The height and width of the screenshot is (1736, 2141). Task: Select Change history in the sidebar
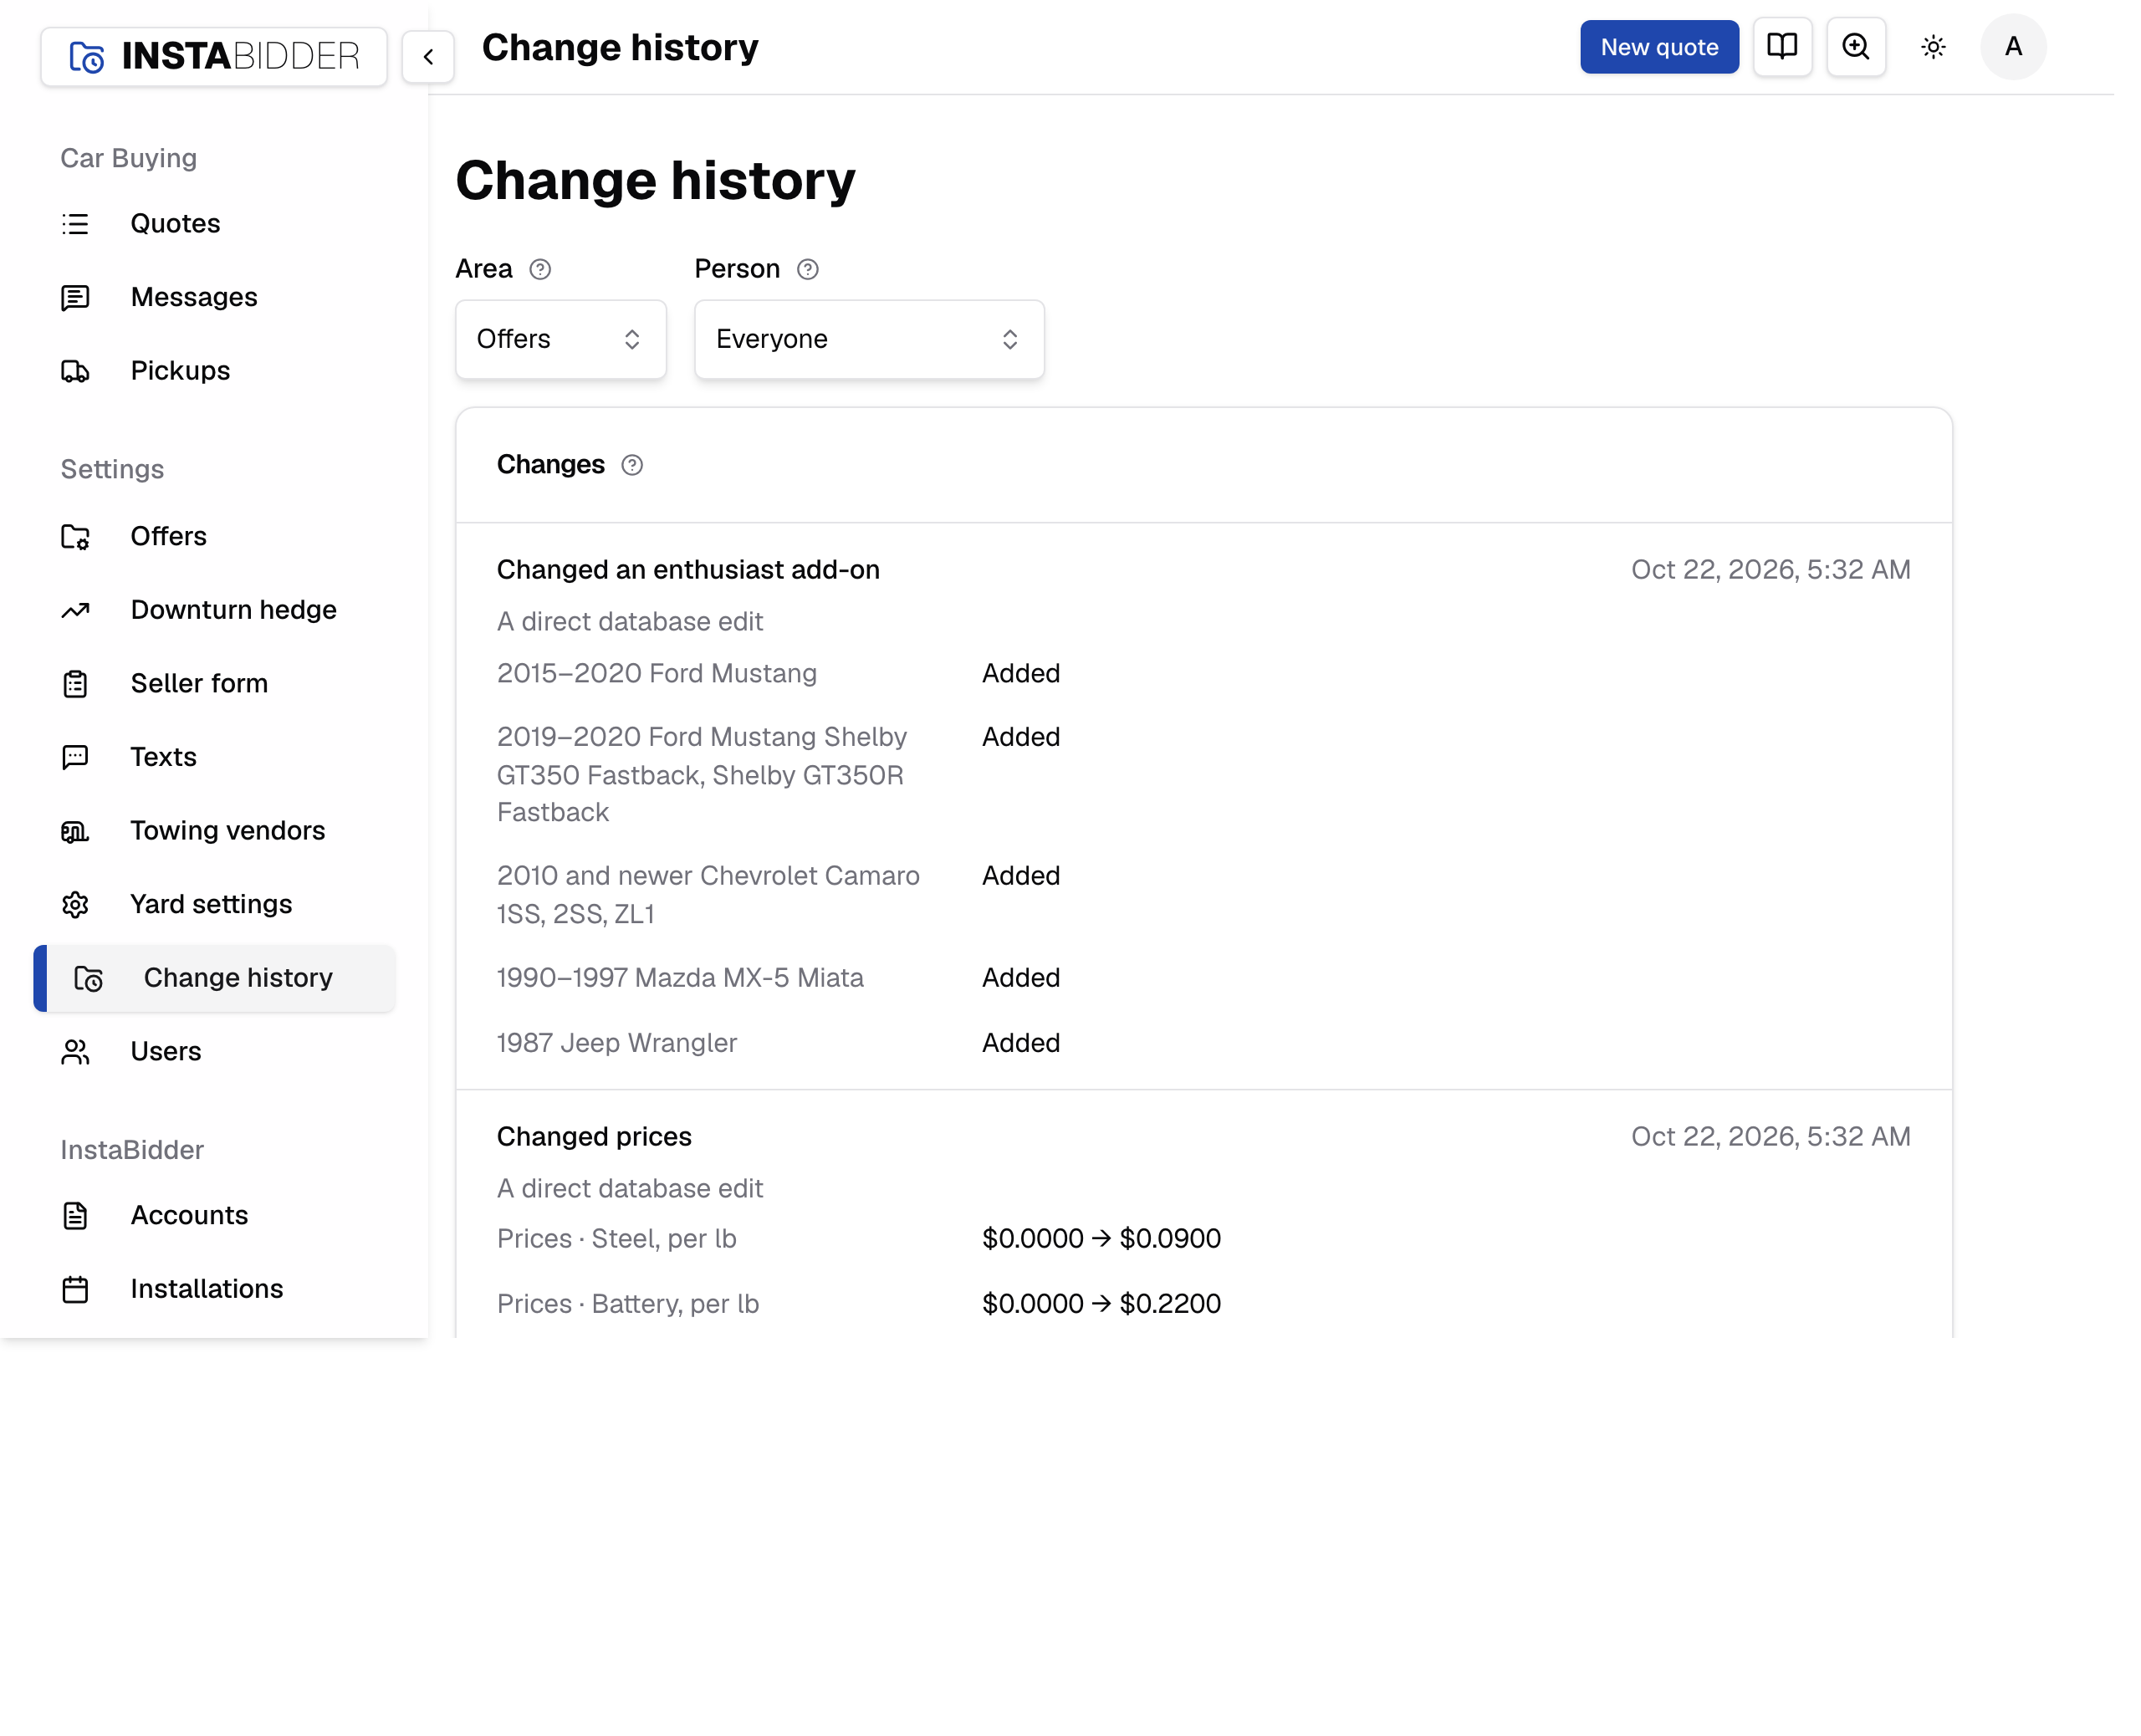214,978
